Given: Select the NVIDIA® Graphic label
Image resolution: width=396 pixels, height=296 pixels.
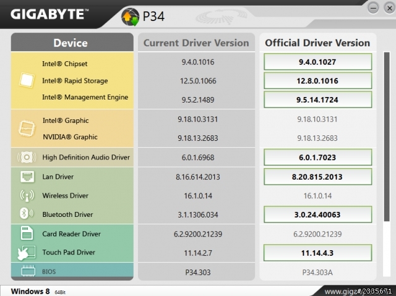Looking at the screenshot, I should pos(70,137).
